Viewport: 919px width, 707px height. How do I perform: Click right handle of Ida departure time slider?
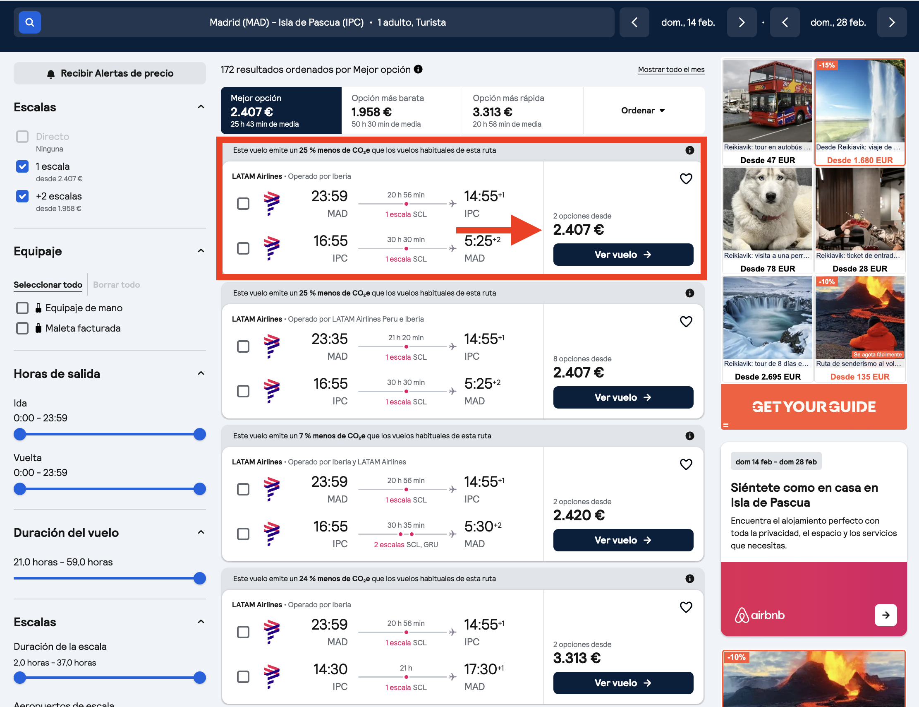click(200, 434)
